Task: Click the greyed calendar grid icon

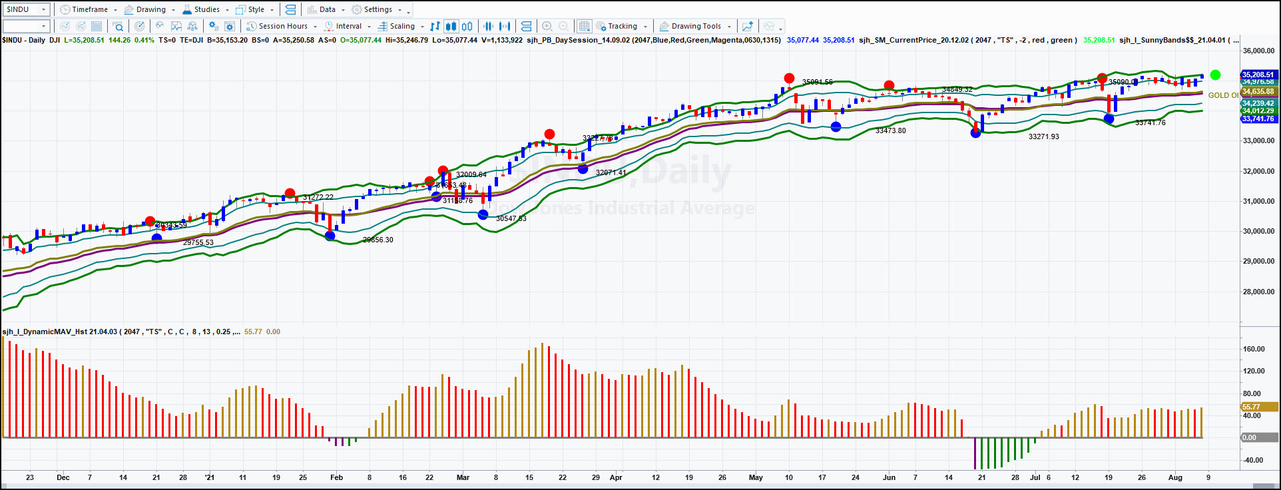Action: click(x=97, y=26)
